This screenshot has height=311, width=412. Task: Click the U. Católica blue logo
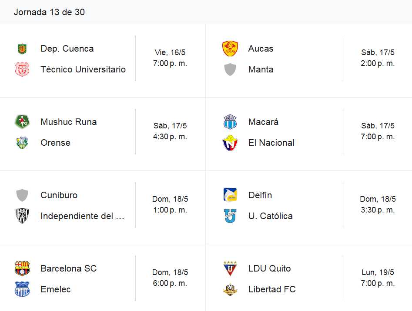tap(230, 216)
